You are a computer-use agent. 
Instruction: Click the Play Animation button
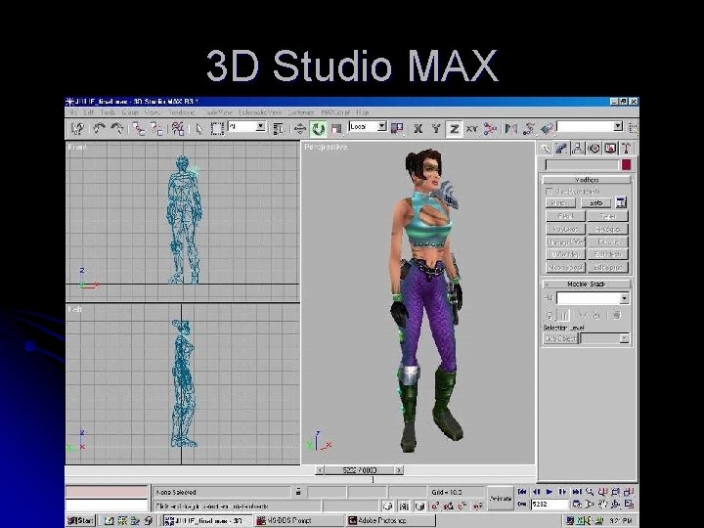(x=550, y=492)
